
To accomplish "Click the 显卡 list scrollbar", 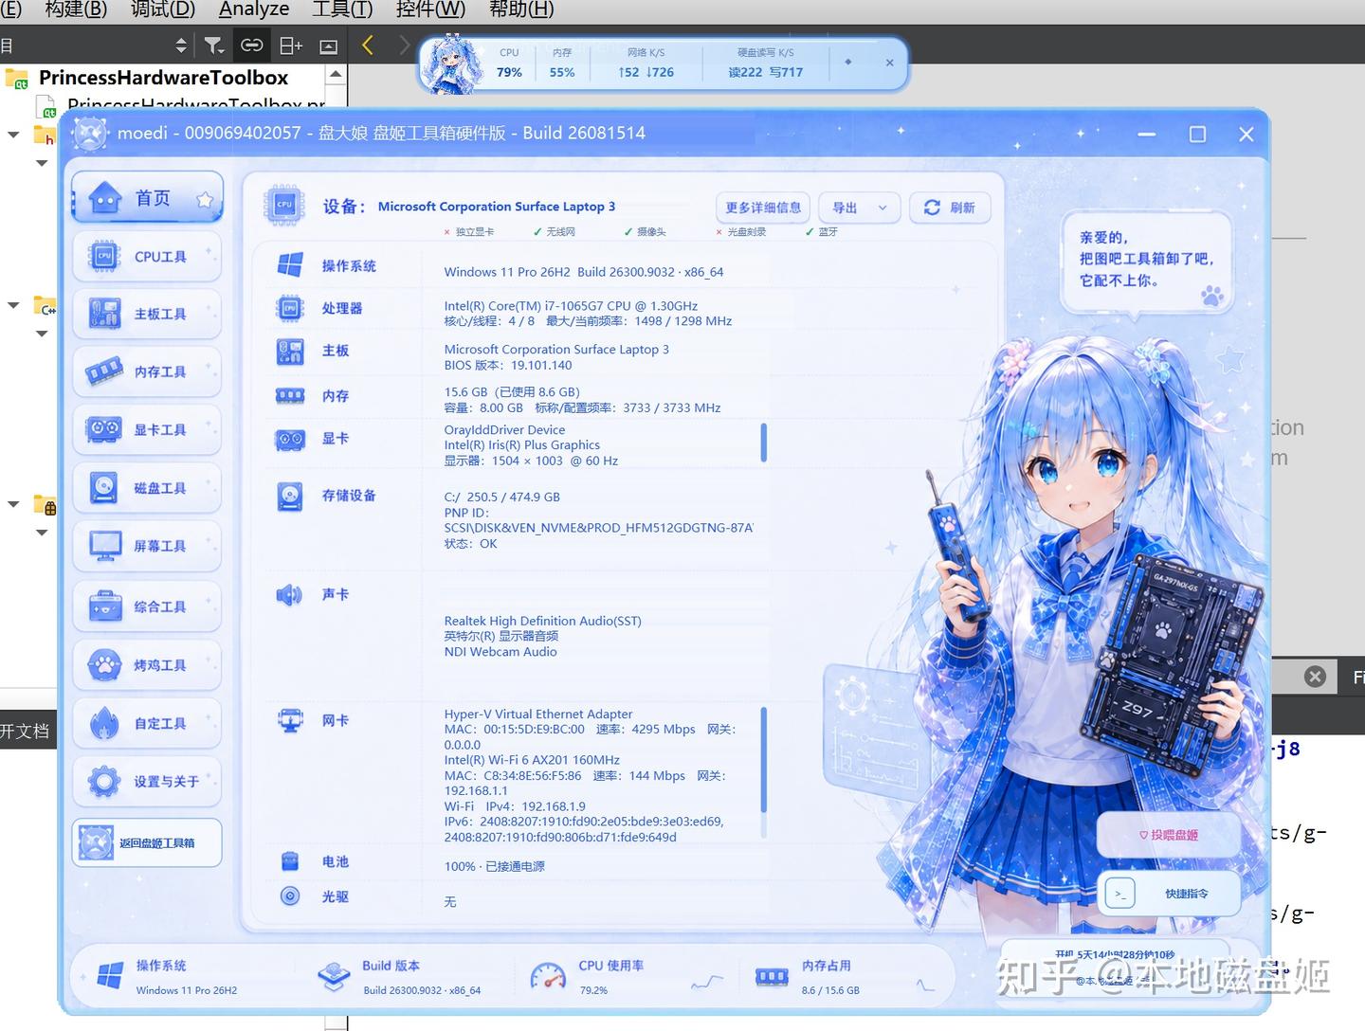I will 764,443.
